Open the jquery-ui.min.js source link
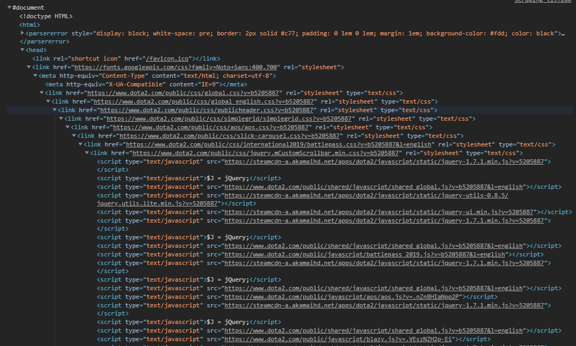Image resolution: width=576 pixels, height=346 pixels. (x=379, y=212)
